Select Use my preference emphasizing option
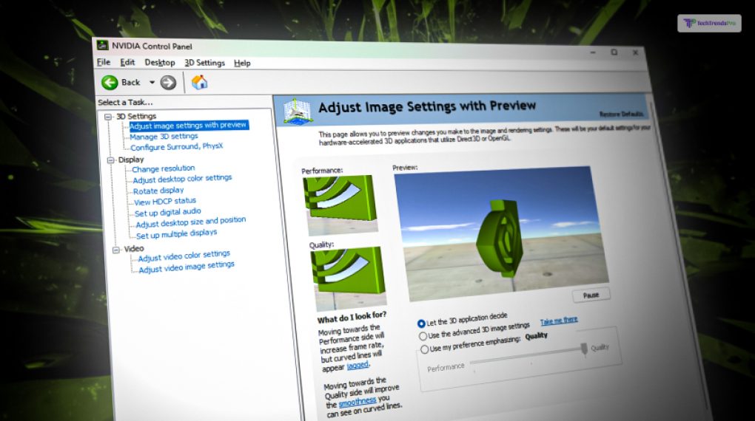Image resolution: width=755 pixels, height=421 pixels. pyautogui.click(x=424, y=349)
